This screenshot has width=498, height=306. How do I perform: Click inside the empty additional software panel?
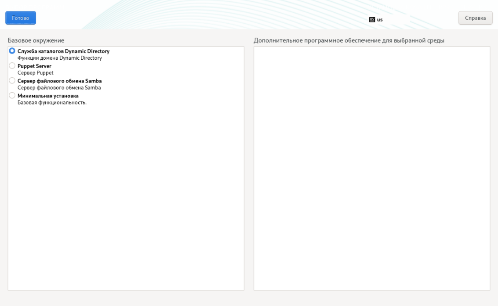(371, 167)
